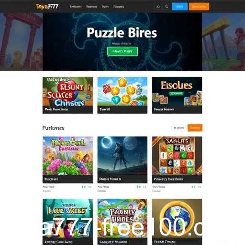Click the orange button beside Purtomes heading

(x=195, y=128)
